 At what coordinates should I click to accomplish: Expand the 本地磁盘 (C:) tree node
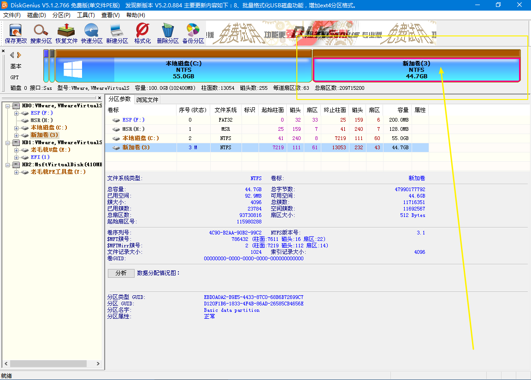click(x=16, y=128)
